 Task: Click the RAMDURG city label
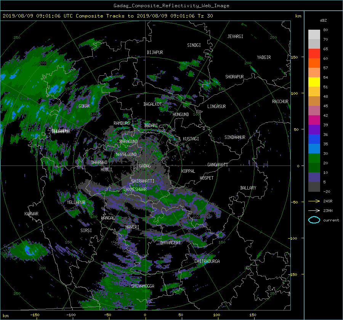point(122,123)
